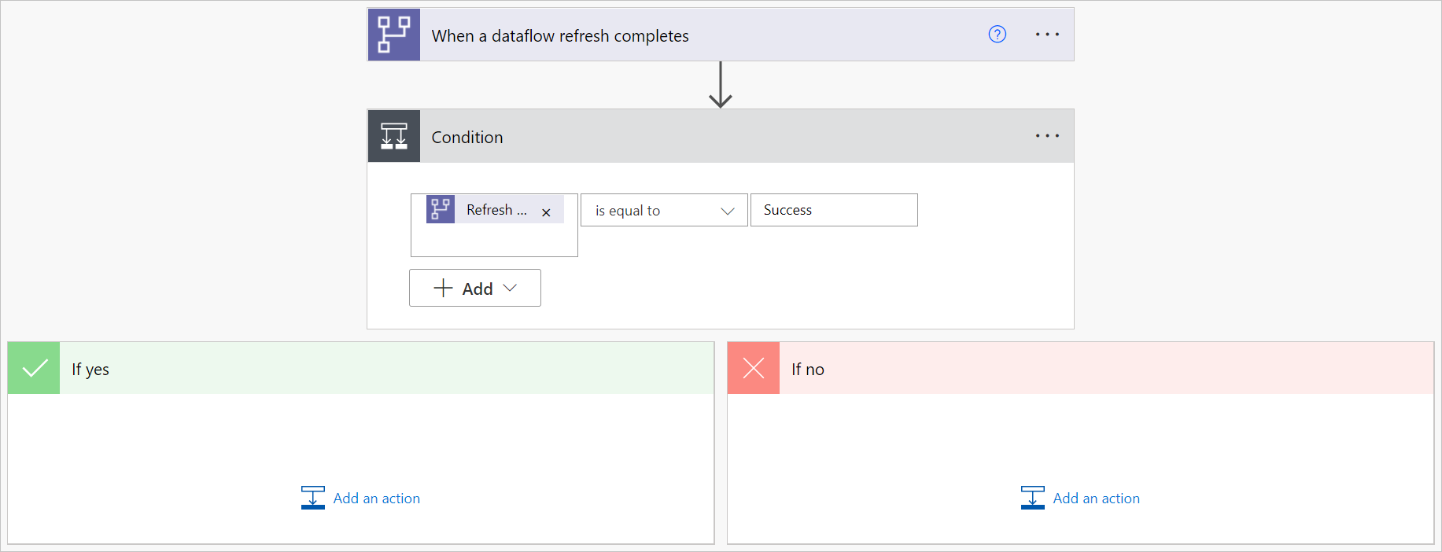Open the trigger card's ellipsis menu

tap(1047, 35)
